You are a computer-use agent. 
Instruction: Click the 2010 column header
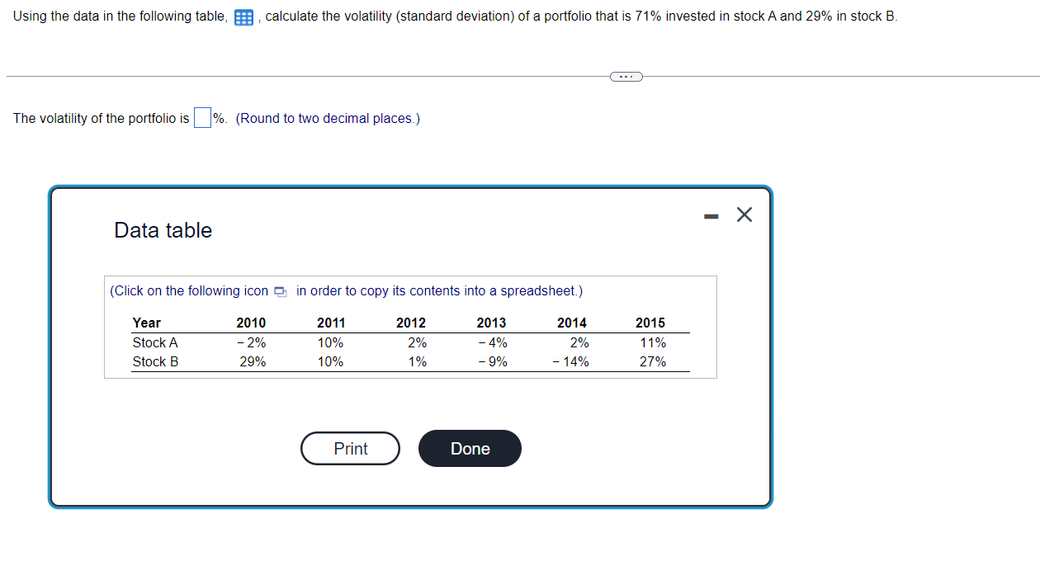[x=250, y=323]
